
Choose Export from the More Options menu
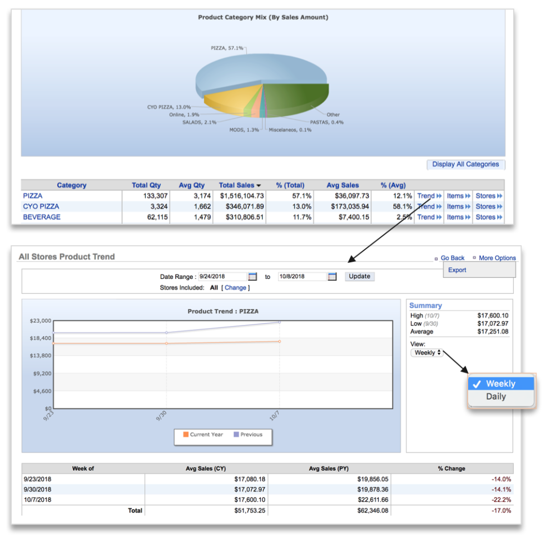click(x=456, y=270)
